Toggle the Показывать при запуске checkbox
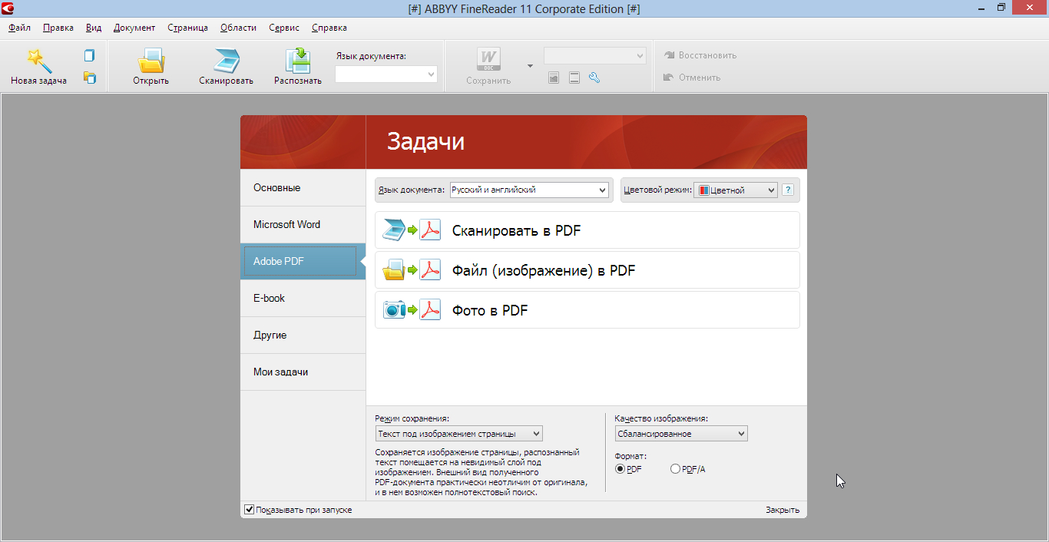This screenshot has height=542, width=1049. point(250,510)
